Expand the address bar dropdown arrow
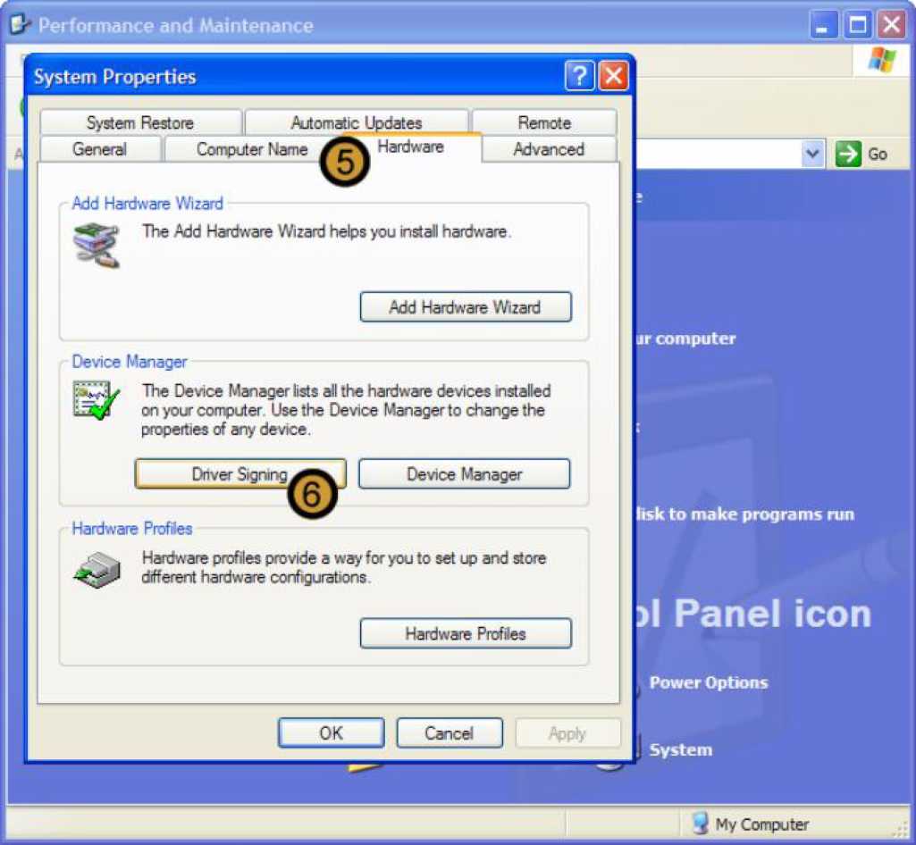 click(812, 155)
